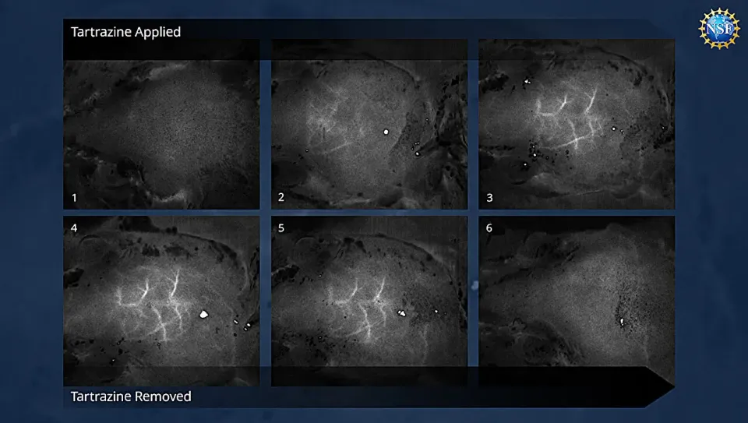Click large bright white spot in panel 4
Image resolution: width=748 pixels, height=423 pixels.
[x=203, y=314]
